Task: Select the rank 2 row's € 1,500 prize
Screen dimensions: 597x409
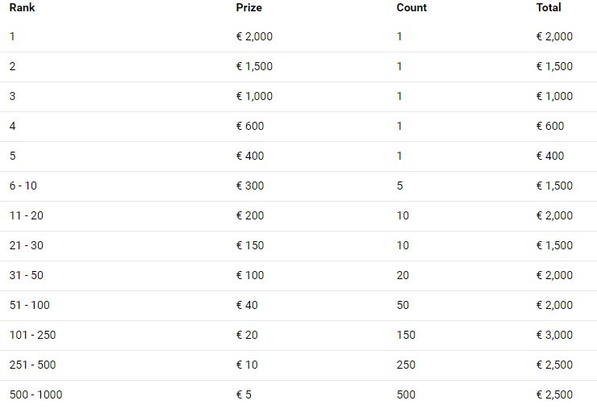Action: (254, 66)
